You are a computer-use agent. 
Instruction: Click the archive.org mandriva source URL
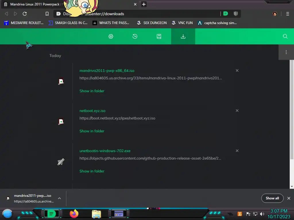click(150, 78)
